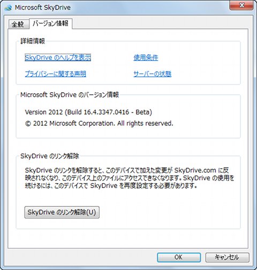This screenshot has width=257, height=270.
Task: Click the SkyDrive cloud icon in title bar
Action: coord(8,7)
